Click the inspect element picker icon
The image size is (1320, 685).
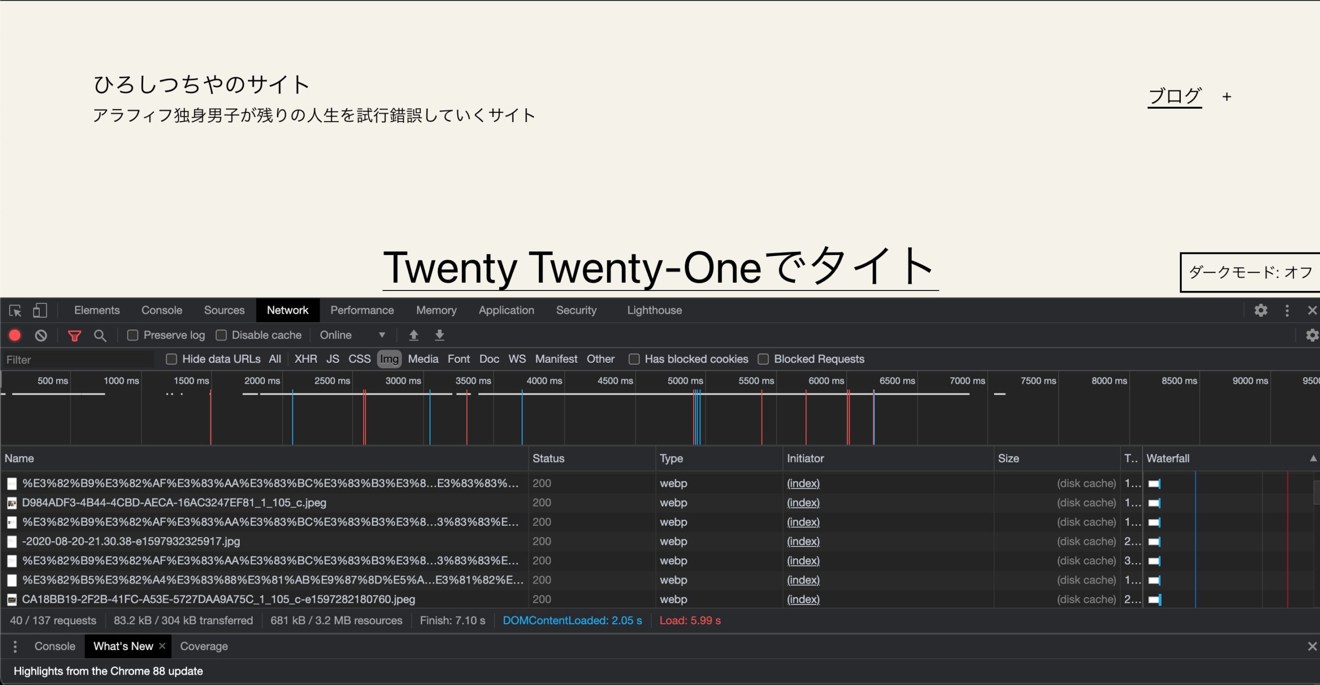[15, 311]
